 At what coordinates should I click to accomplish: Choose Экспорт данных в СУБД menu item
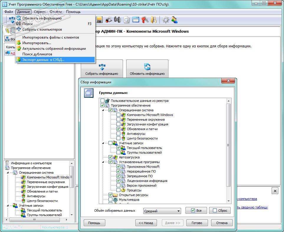(x=55, y=60)
